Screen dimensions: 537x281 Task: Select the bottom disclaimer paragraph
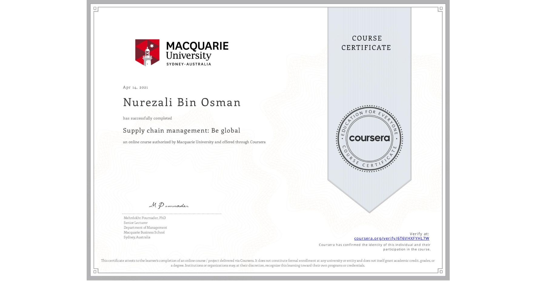pos(268,262)
